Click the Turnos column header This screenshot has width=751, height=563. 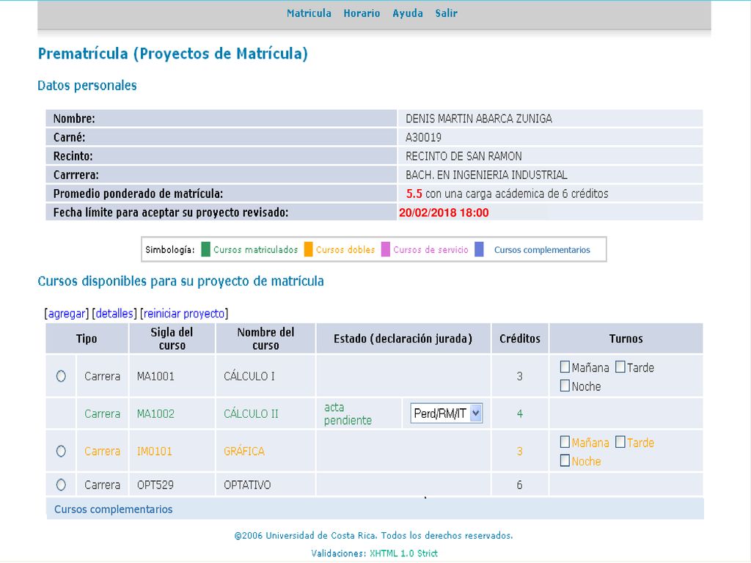click(626, 339)
